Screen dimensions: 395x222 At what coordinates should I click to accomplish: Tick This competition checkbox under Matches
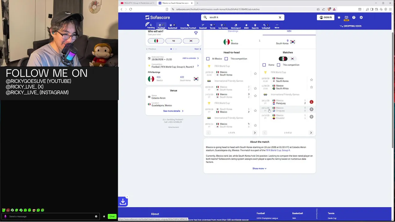(279, 65)
